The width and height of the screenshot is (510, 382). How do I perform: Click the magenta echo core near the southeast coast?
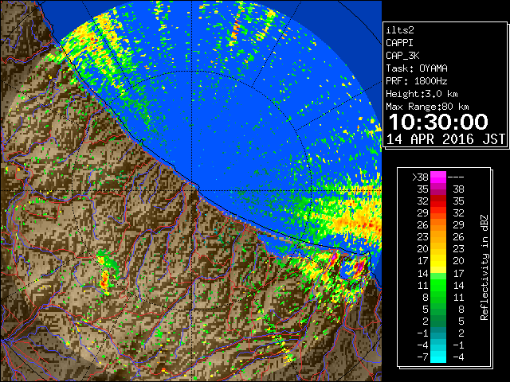(360, 267)
